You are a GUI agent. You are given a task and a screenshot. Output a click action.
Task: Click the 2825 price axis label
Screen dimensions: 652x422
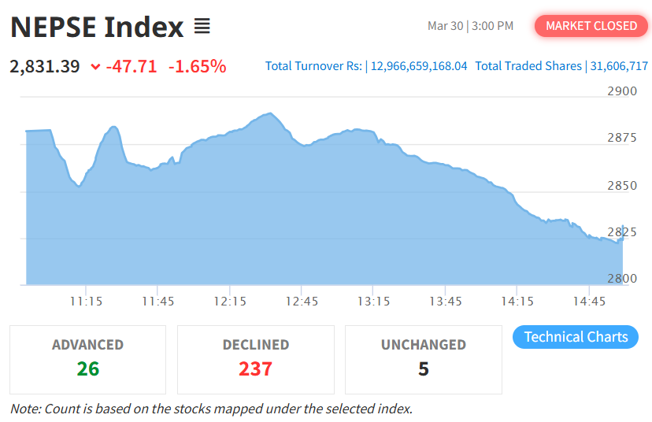(x=622, y=232)
